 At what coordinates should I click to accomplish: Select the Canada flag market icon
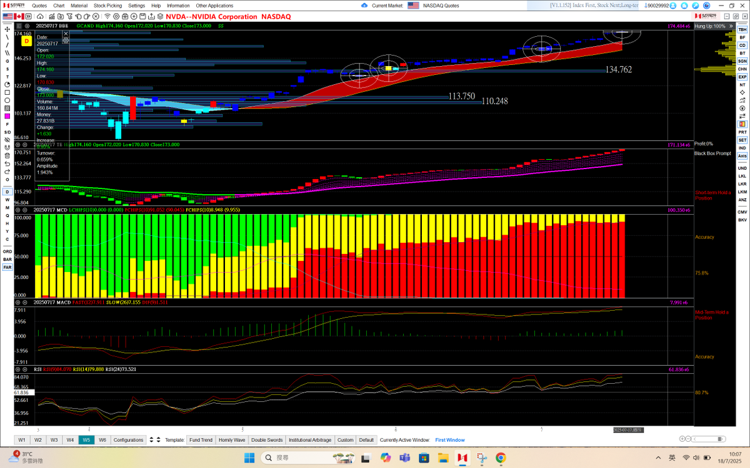tap(19, 16)
